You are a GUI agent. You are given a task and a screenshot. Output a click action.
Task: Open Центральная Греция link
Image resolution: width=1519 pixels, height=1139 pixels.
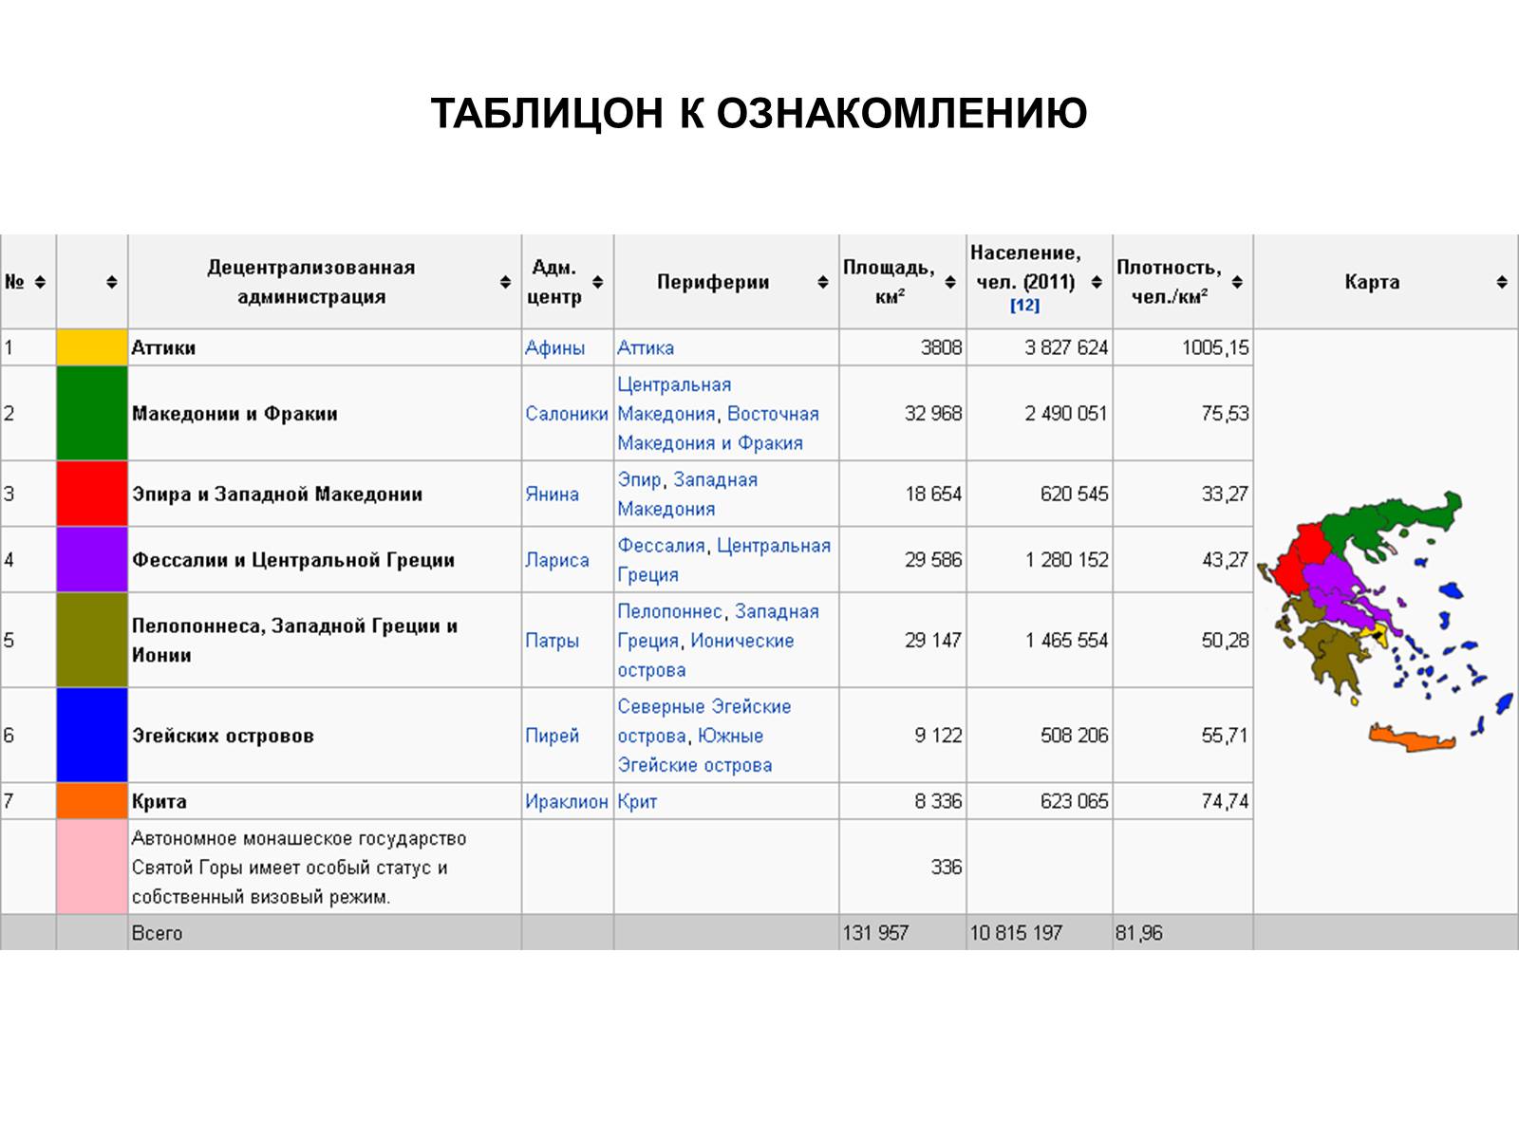[x=724, y=560]
